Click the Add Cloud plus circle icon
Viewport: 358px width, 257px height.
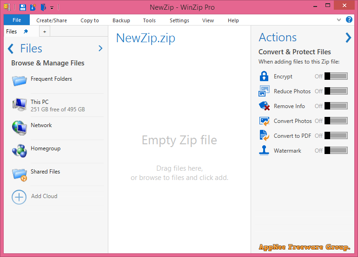click(19, 197)
